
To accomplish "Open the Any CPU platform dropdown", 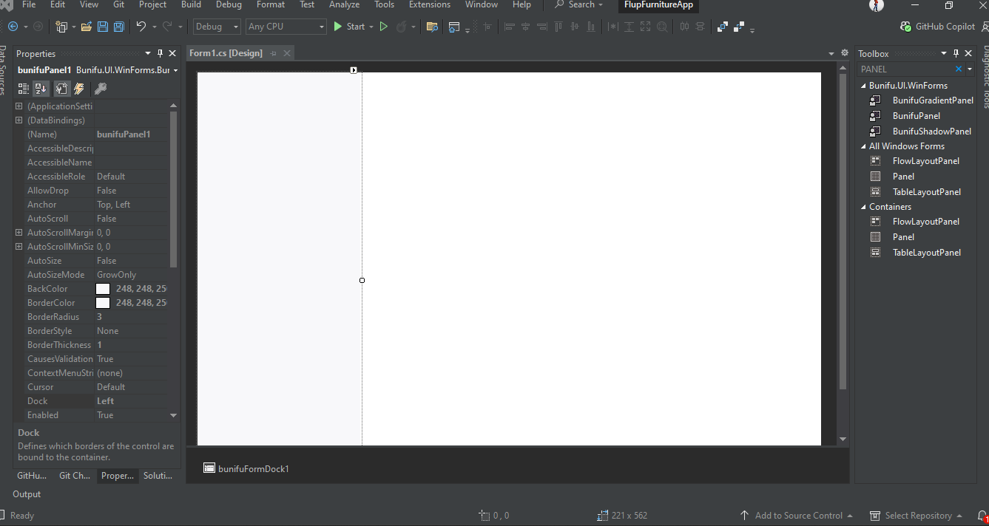I will click(323, 26).
